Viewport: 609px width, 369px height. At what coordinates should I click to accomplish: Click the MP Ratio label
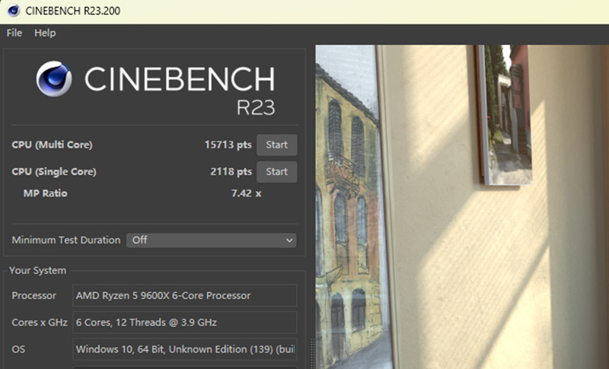pos(45,193)
